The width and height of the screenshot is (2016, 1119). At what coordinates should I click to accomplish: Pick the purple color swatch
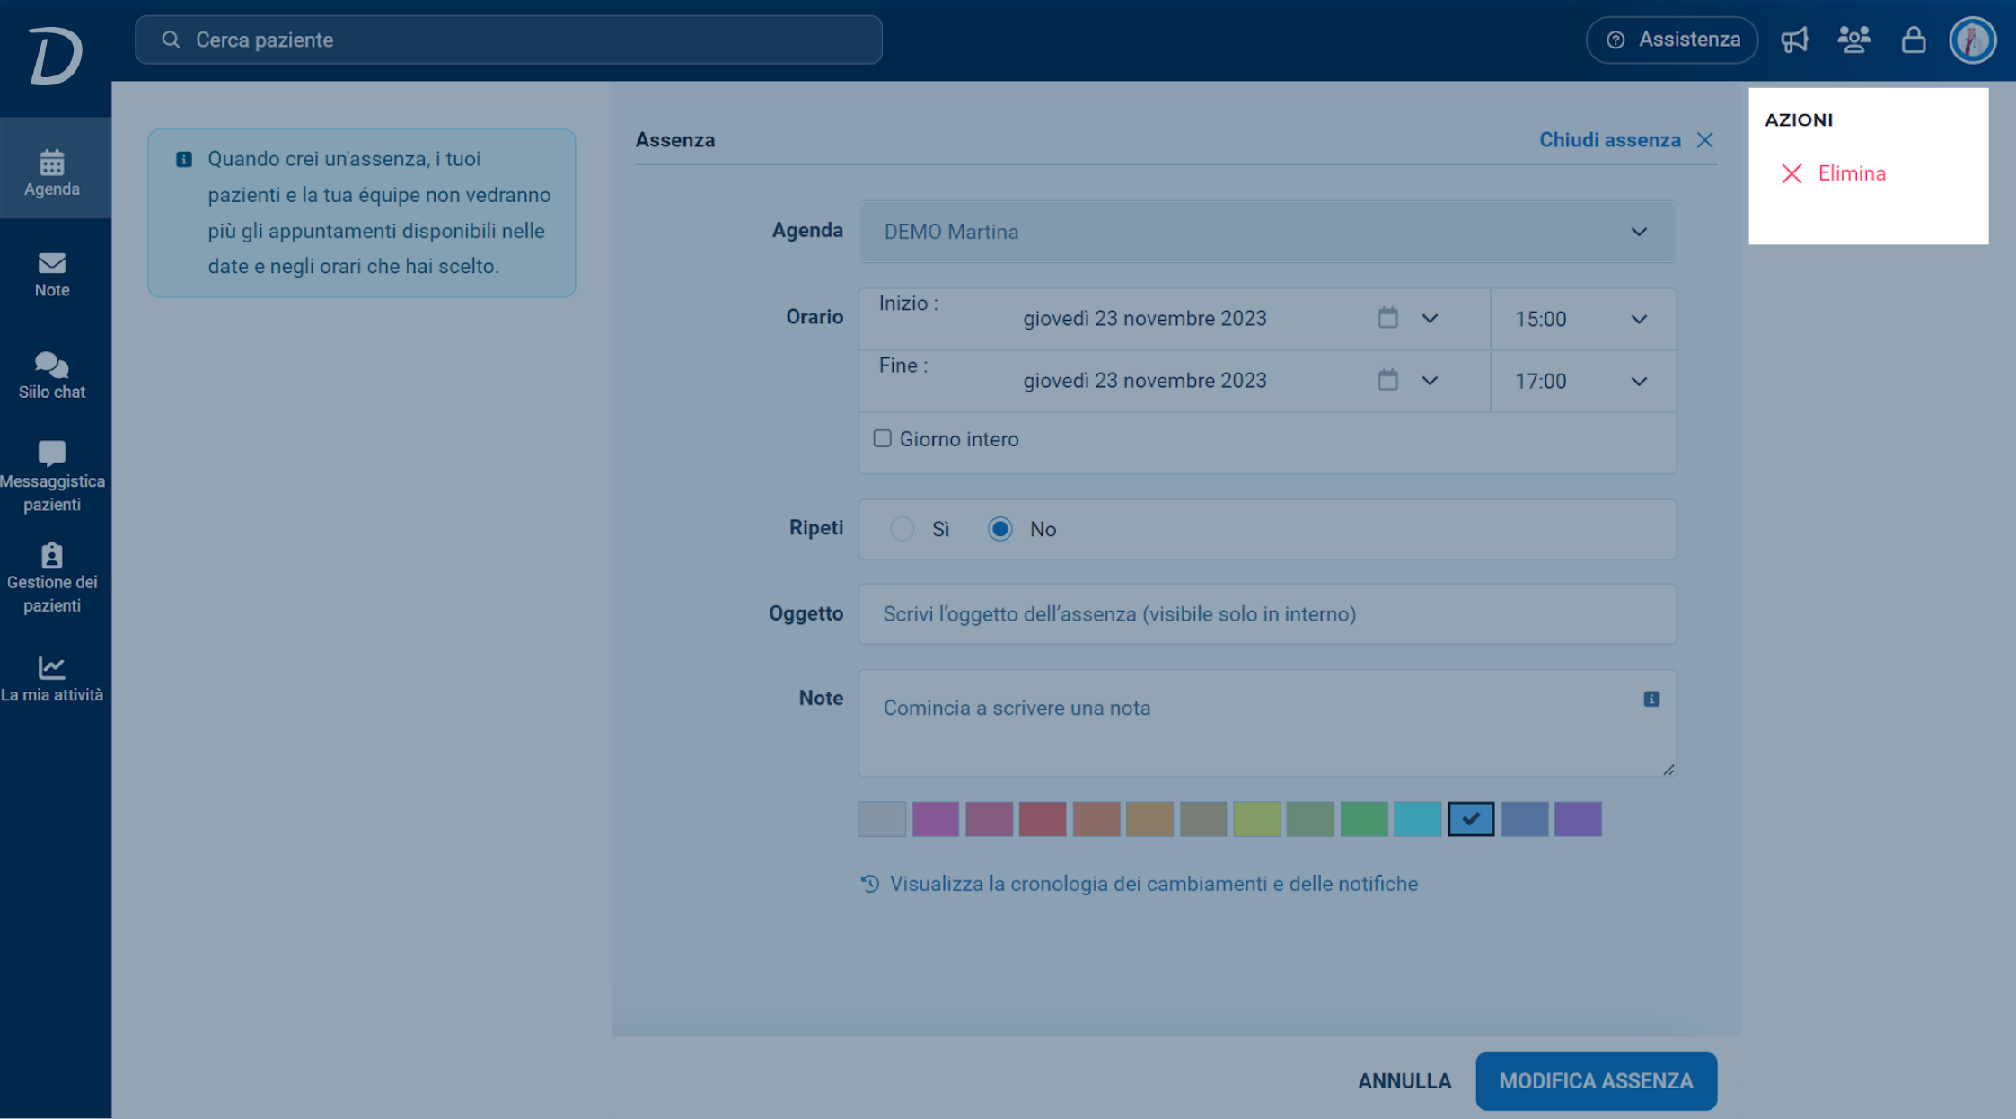(936, 819)
